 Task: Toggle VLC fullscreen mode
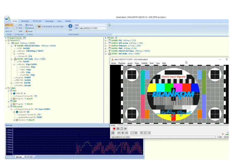(132, 133)
